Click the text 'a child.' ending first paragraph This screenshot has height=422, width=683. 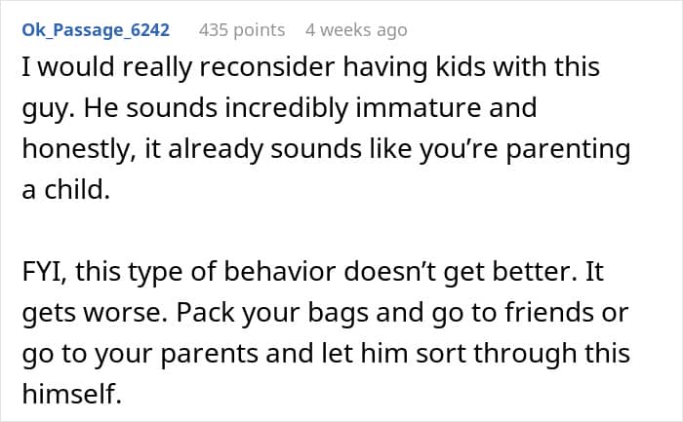click(65, 190)
